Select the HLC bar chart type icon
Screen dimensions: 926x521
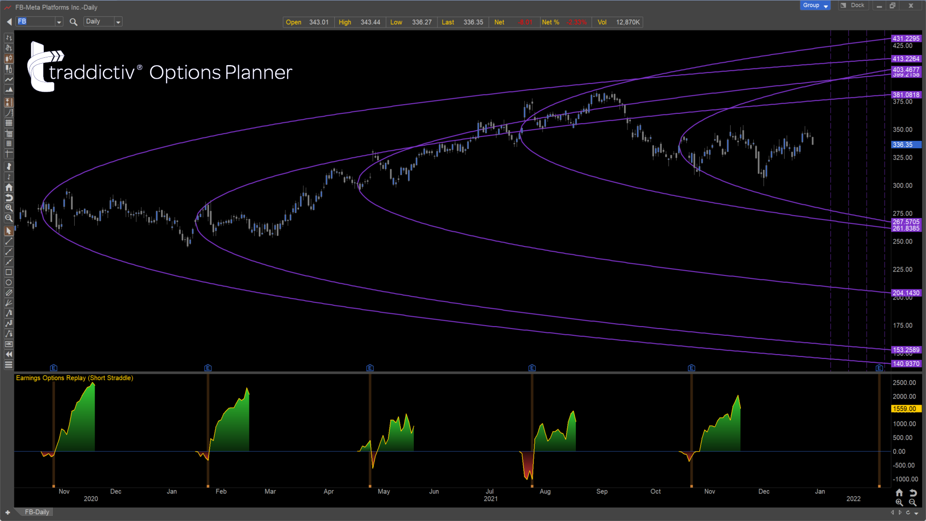(x=9, y=48)
